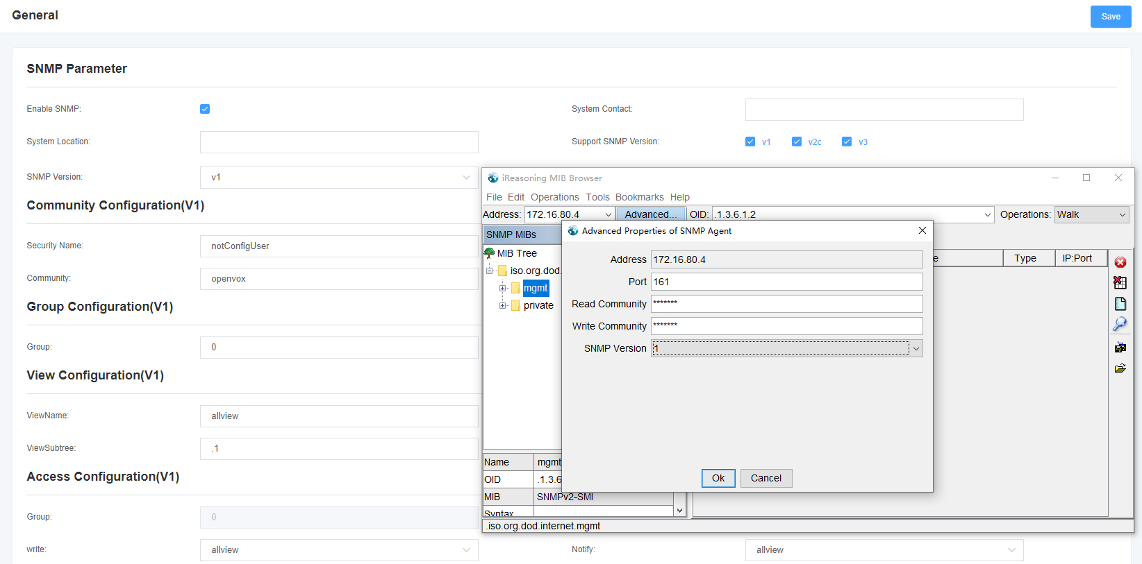Click the open folder icon in side toolbar
Screen dimensions: 1142x564
click(x=1120, y=368)
